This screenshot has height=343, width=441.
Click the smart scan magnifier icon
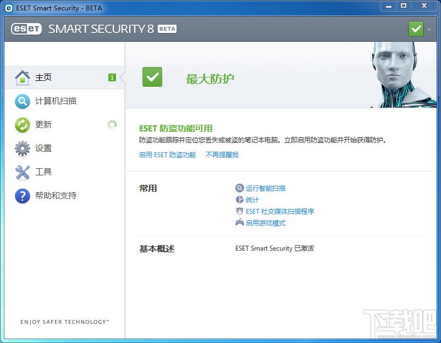239,188
